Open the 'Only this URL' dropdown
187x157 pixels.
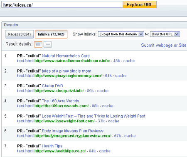point(165,34)
